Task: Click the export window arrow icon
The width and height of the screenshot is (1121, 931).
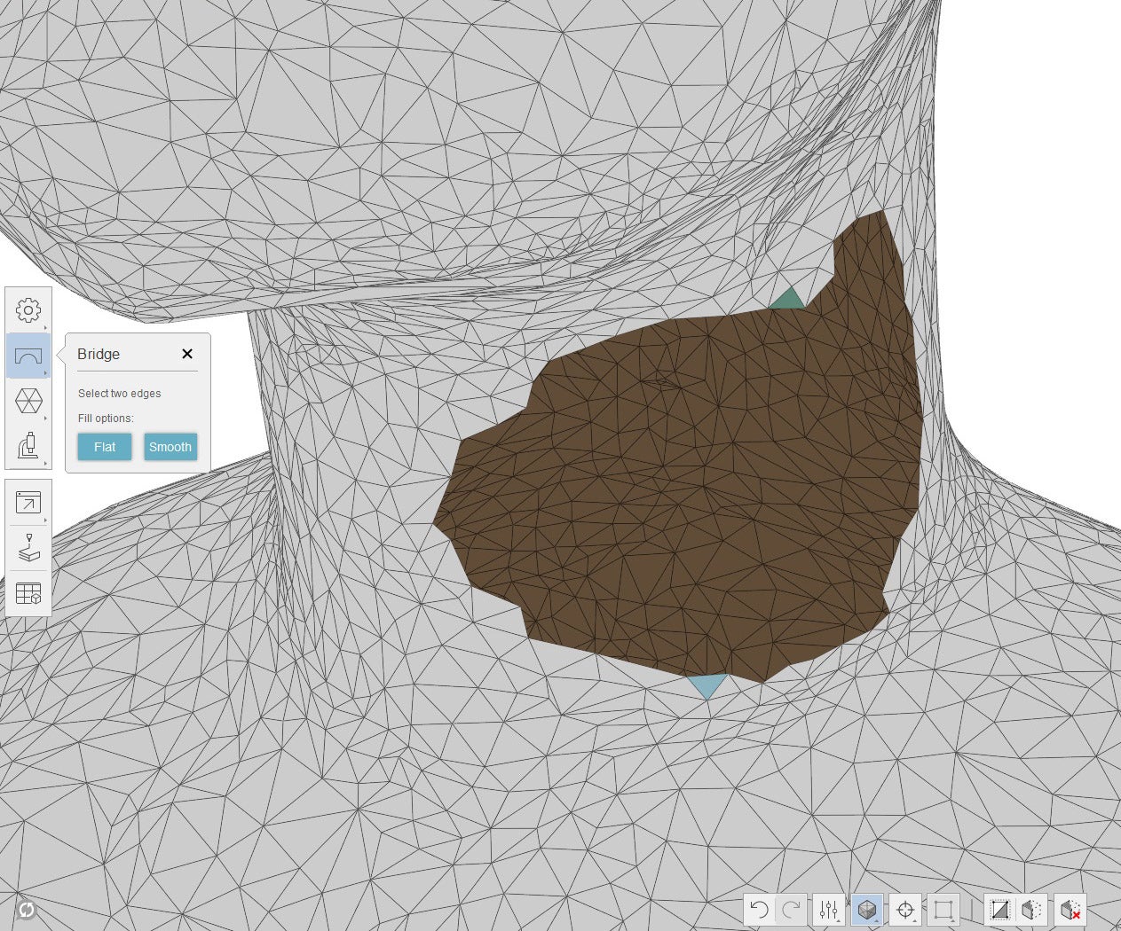Action: 28,503
